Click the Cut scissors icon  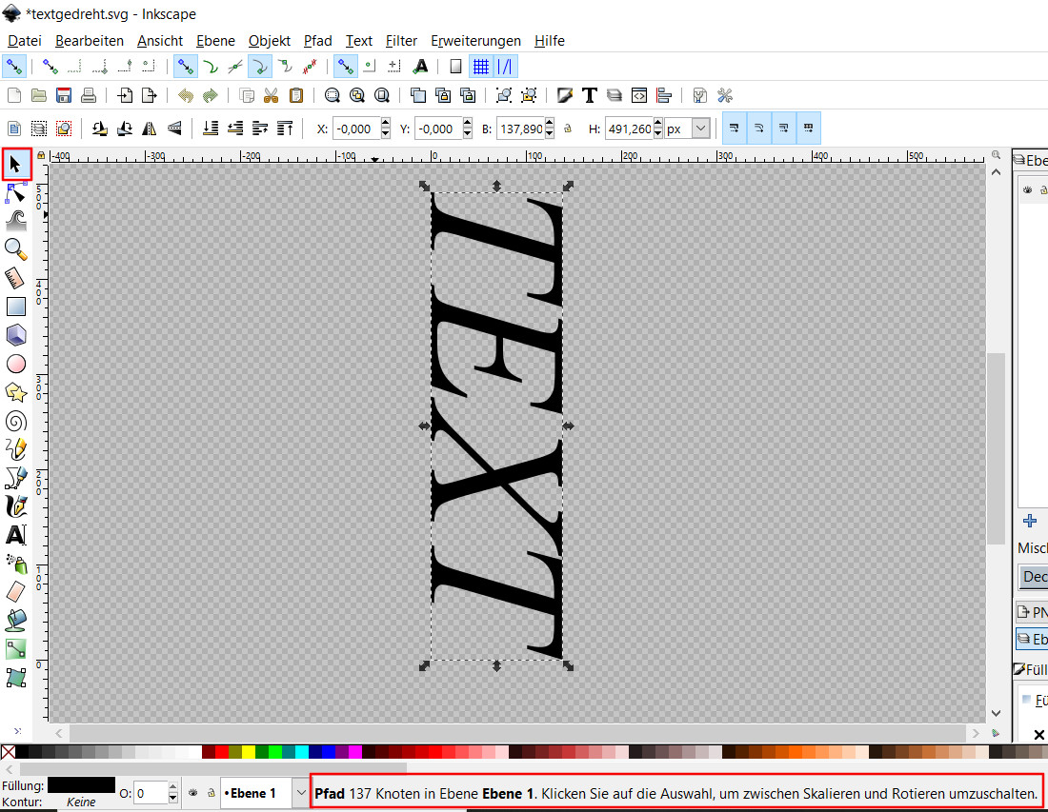coord(272,95)
